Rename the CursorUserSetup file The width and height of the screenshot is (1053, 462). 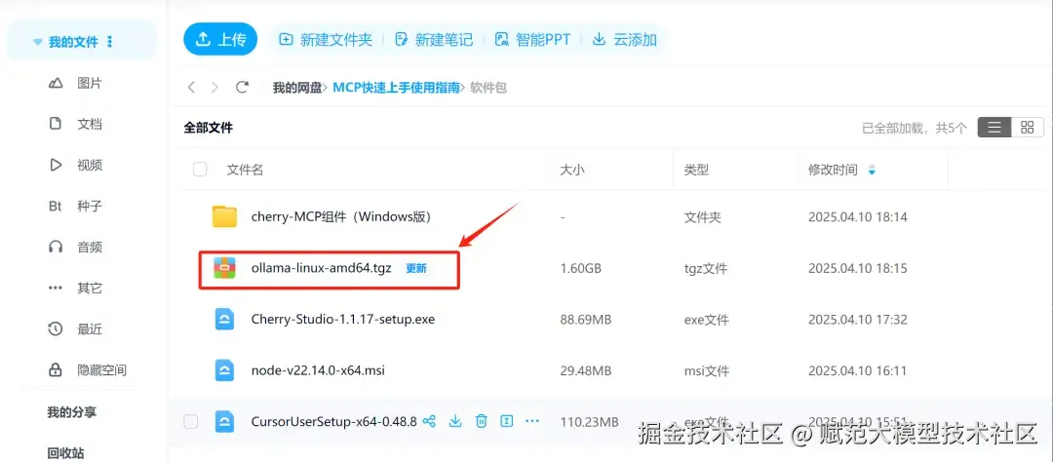[x=507, y=421]
